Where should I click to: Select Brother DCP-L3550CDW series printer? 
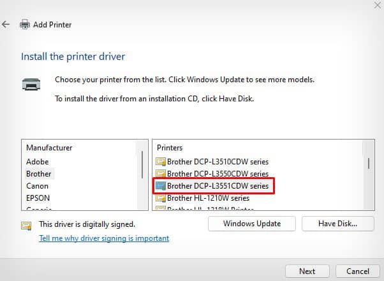(218, 174)
